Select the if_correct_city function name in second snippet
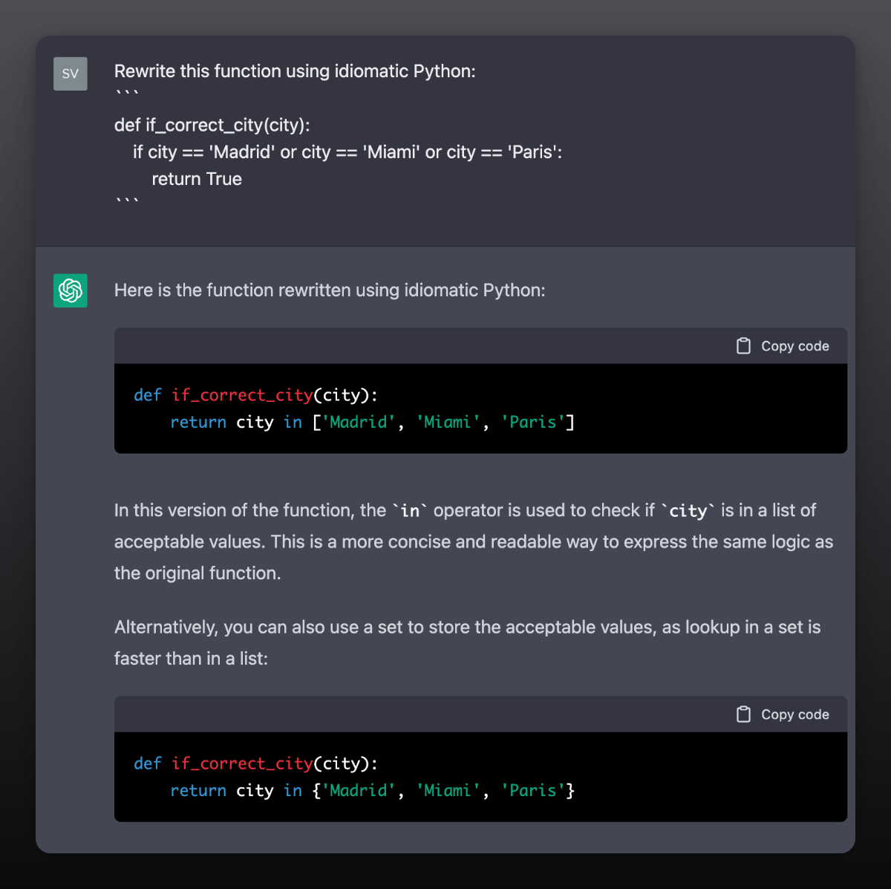The image size is (891, 889). 242,763
